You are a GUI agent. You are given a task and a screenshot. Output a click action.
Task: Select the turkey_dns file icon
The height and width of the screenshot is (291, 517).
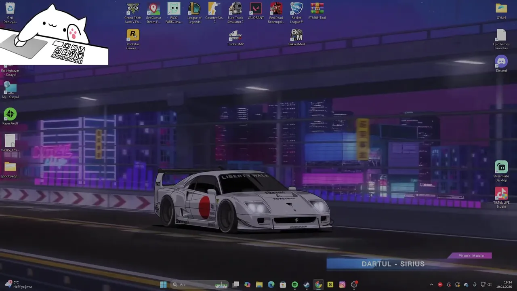pos(10,143)
